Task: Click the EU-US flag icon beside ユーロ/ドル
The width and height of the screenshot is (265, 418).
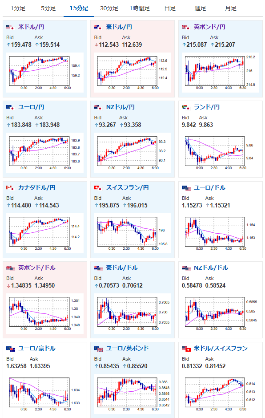Action: [x=186, y=188]
